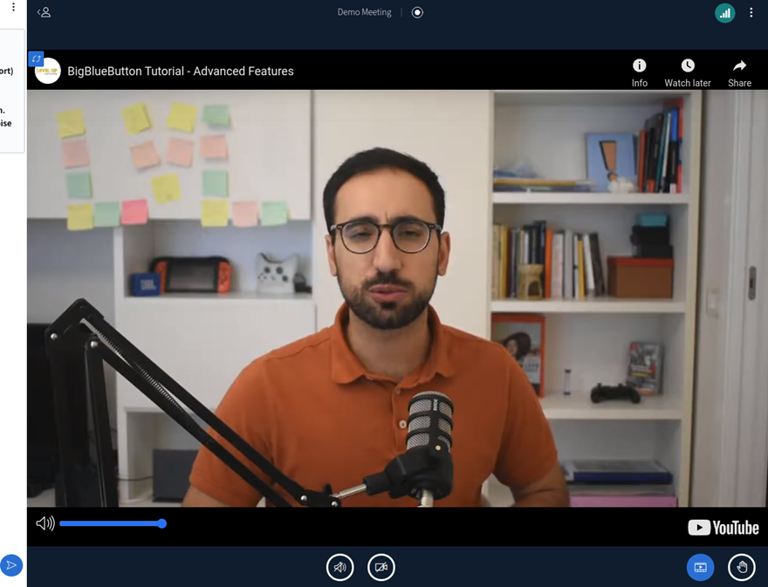Raise your hand using the hand icon
The width and height of the screenshot is (768, 587).
[x=742, y=567]
